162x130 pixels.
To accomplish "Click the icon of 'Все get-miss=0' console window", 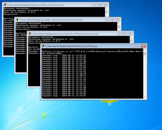I will coord(5,5).
